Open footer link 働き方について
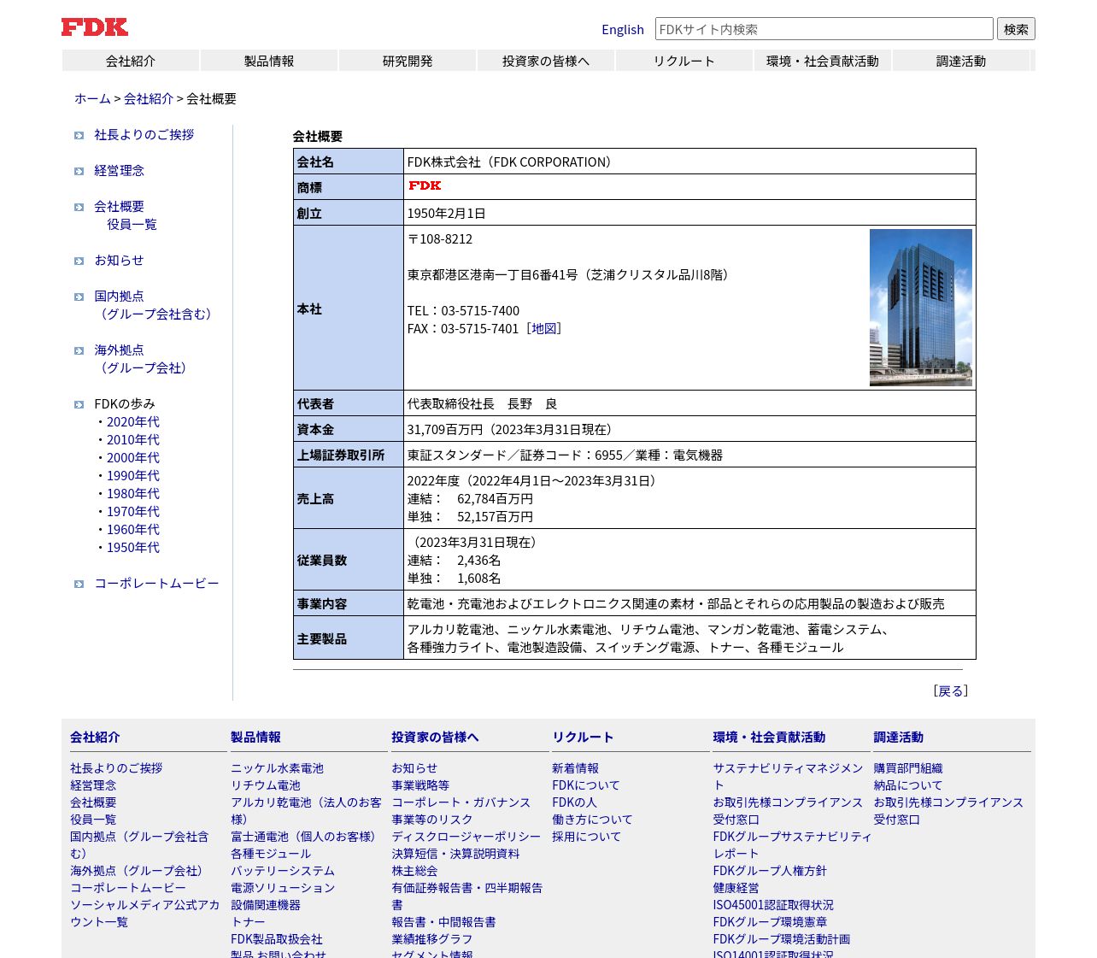Viewport: 1097px width, 958px height. 592,820
